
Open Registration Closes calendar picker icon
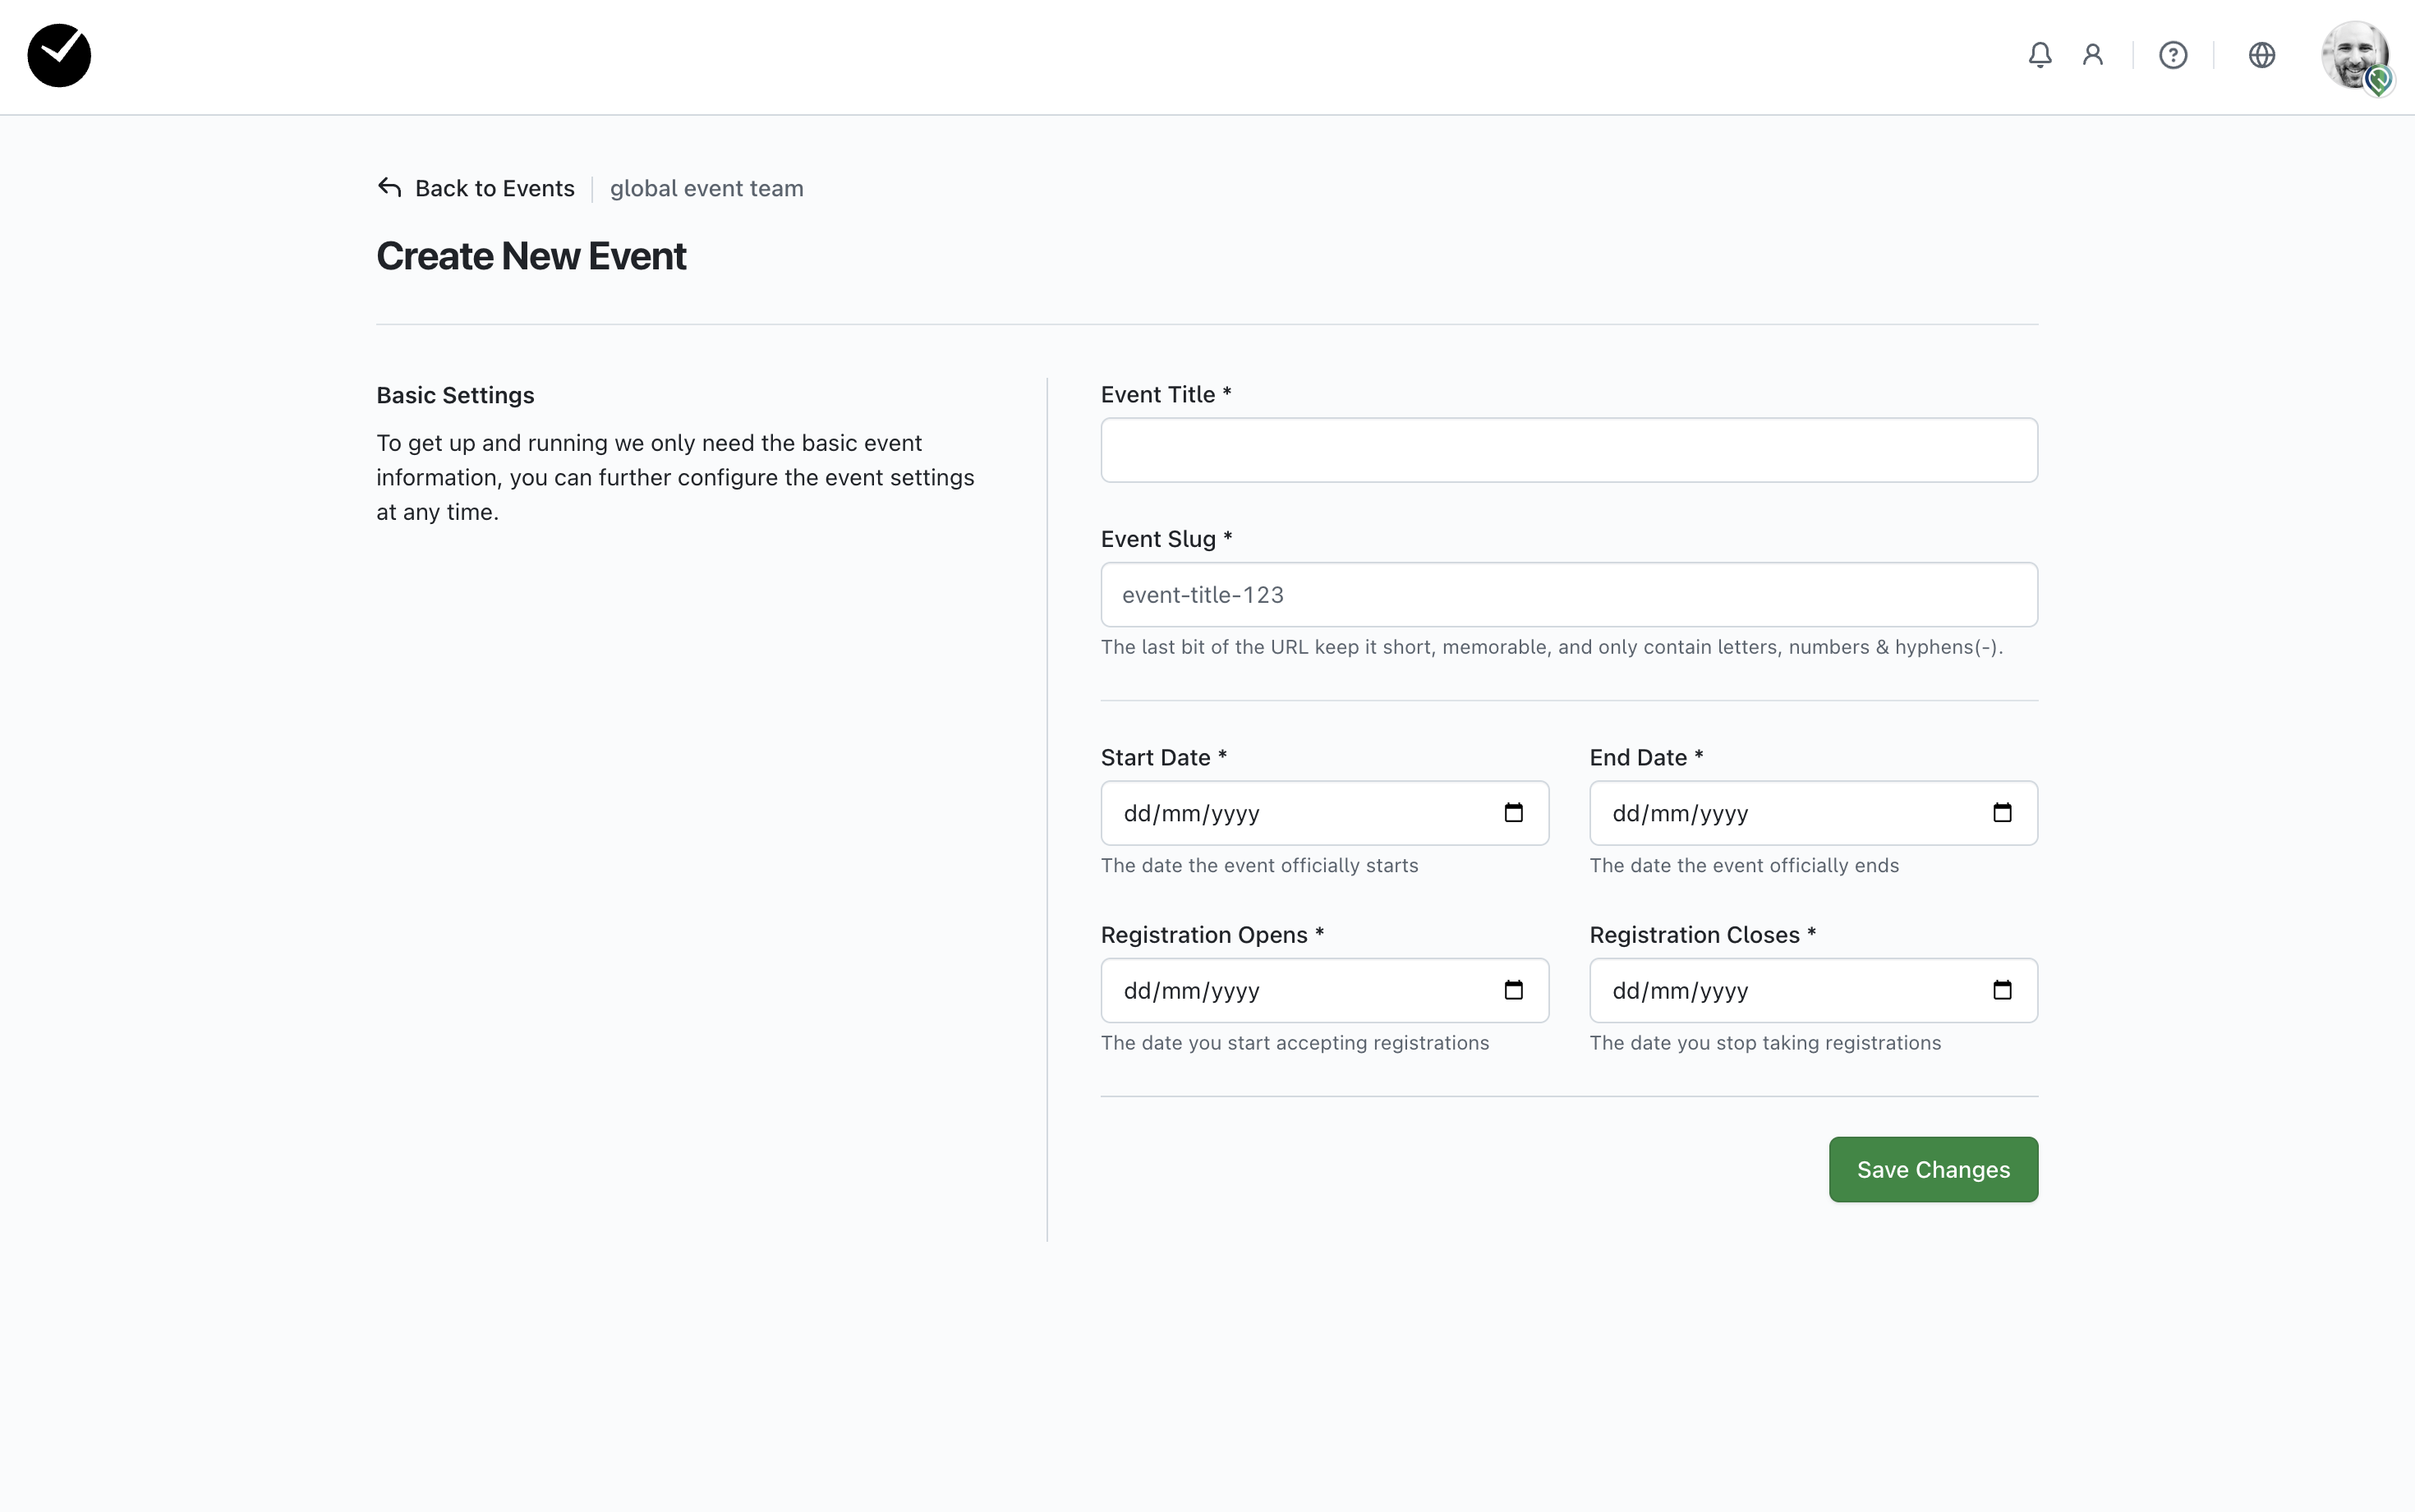click(2002, 990)
